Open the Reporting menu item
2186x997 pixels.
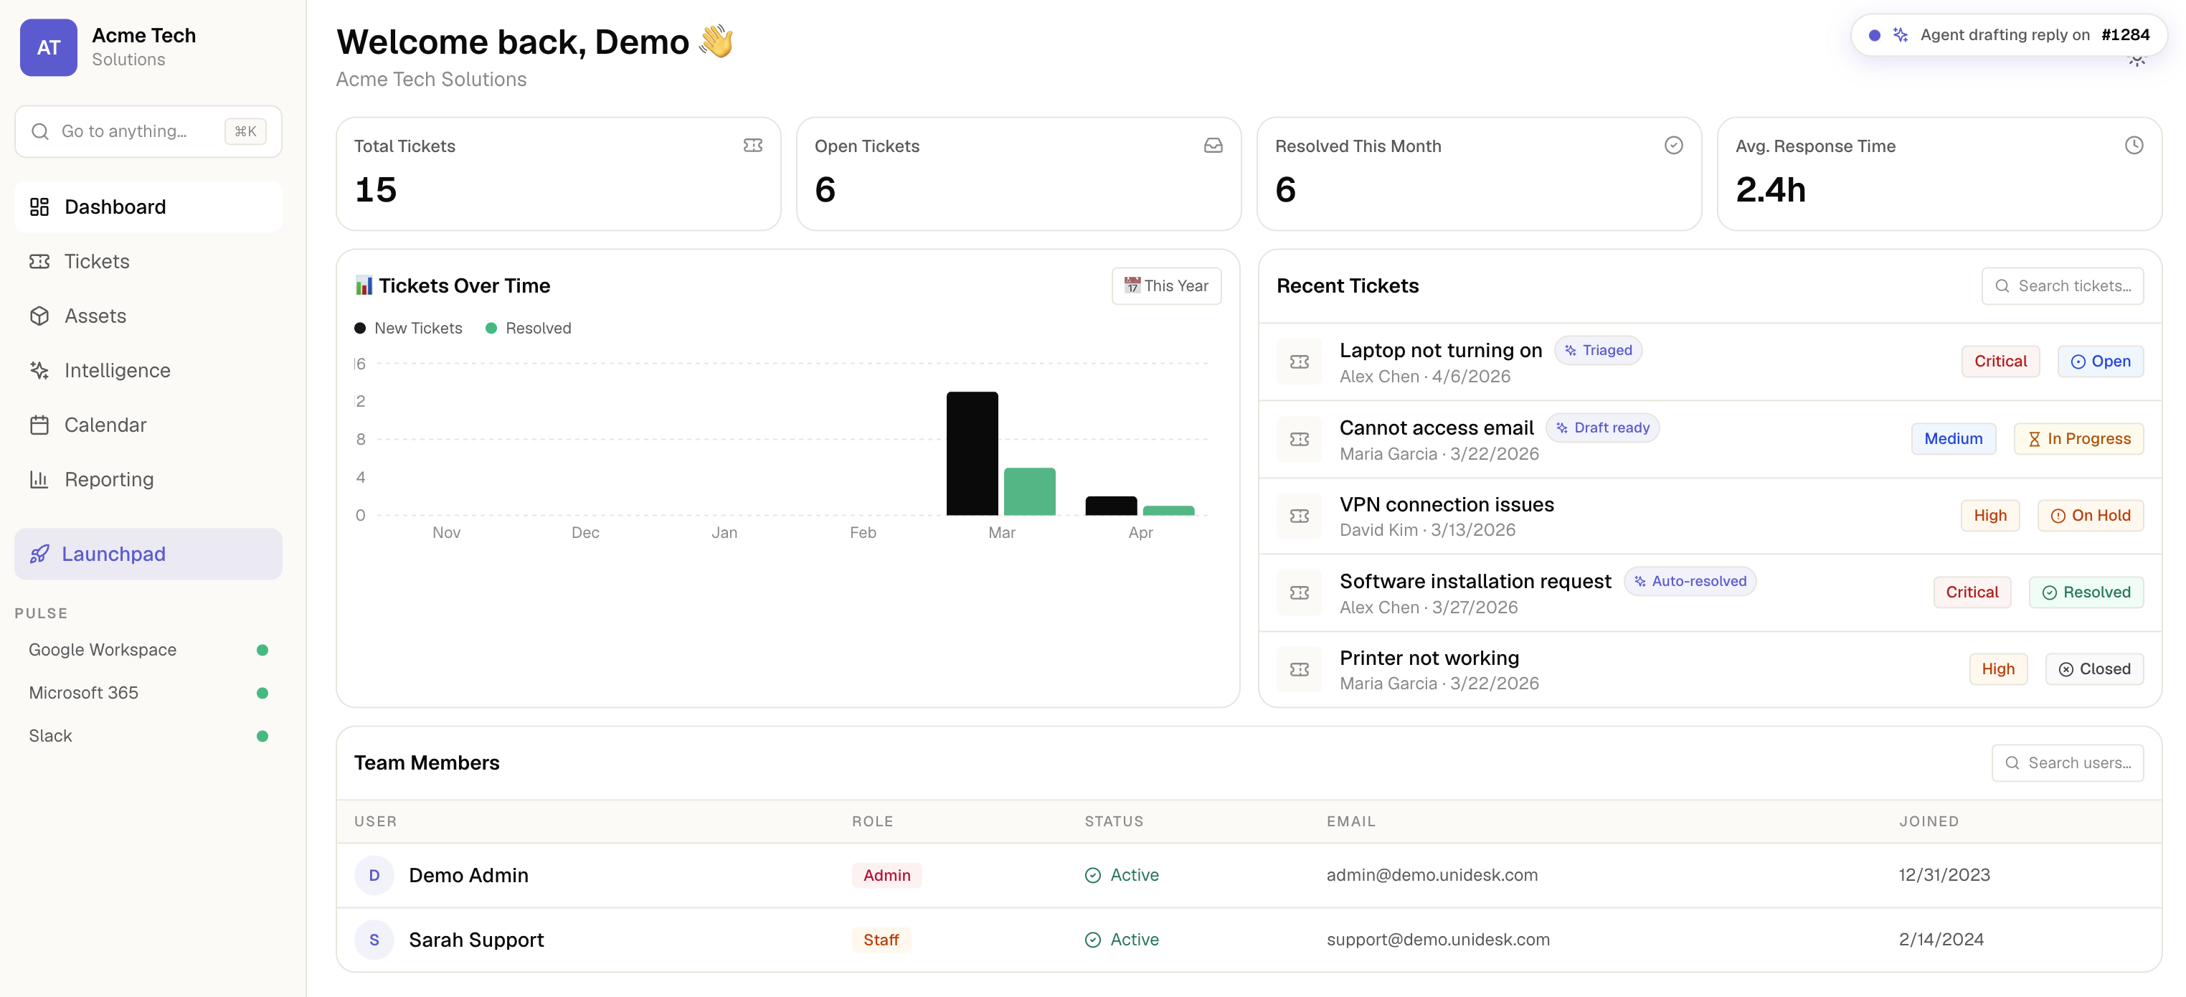(x=148, y=479)
